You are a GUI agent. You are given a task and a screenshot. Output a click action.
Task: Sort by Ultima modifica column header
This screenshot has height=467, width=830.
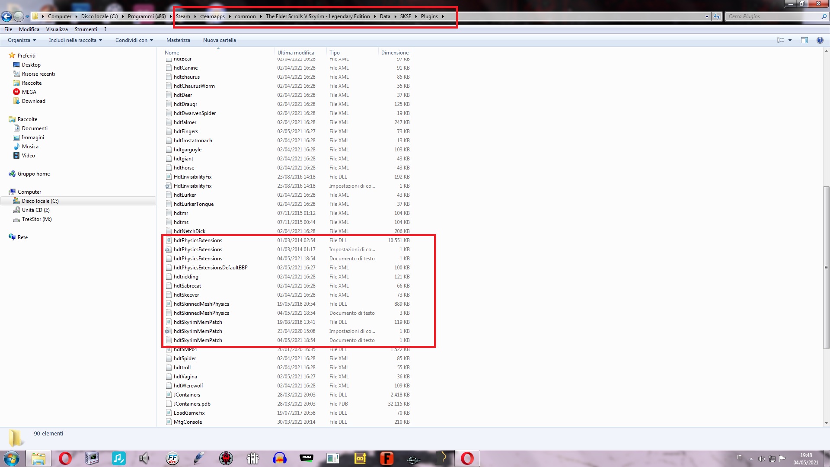tap(296, 53)
